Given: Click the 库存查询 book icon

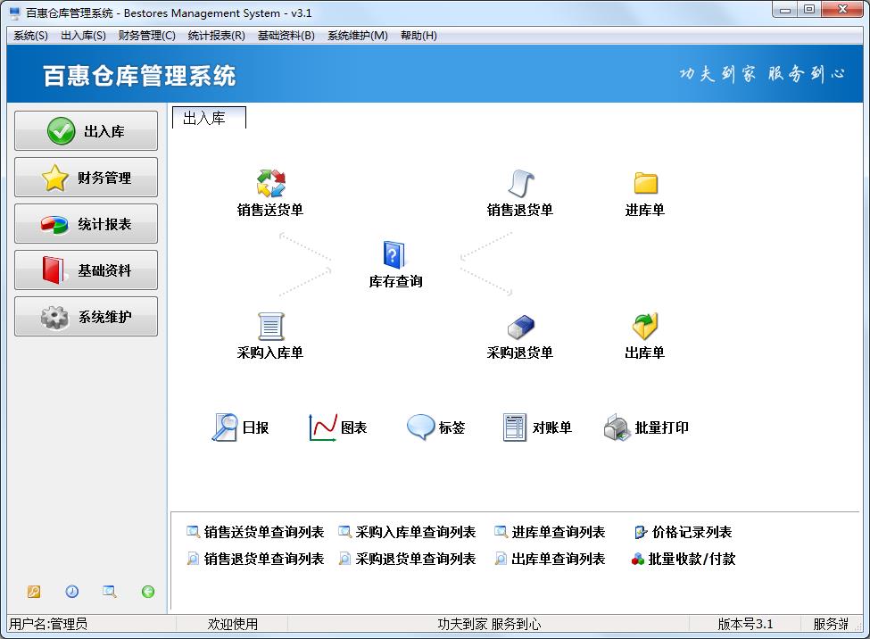Looking at the screenshot, I should point(394,255).
